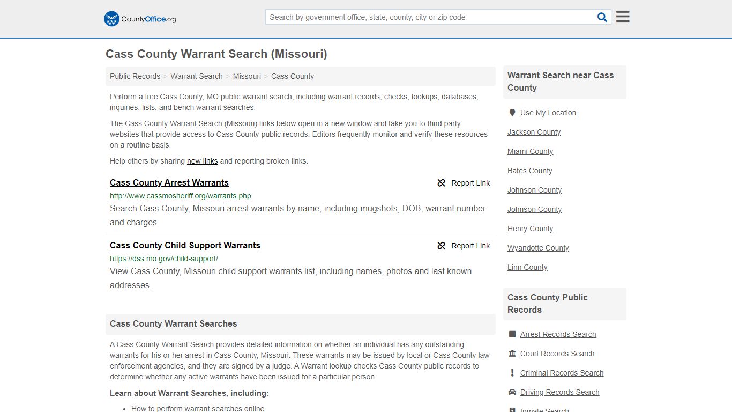Open Cass County Child Support Warrants link
This screenshot has width=732, height=412.
pyautogui.click(x=185, y=245)
